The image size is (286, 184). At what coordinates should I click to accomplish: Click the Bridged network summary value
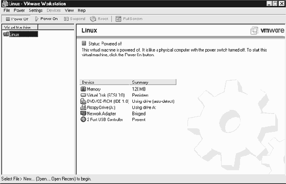coord(139,113)
